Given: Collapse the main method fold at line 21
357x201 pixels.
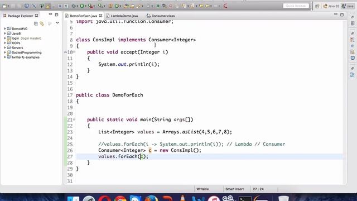Looking at the screenshot, I should tap(74, 119).
